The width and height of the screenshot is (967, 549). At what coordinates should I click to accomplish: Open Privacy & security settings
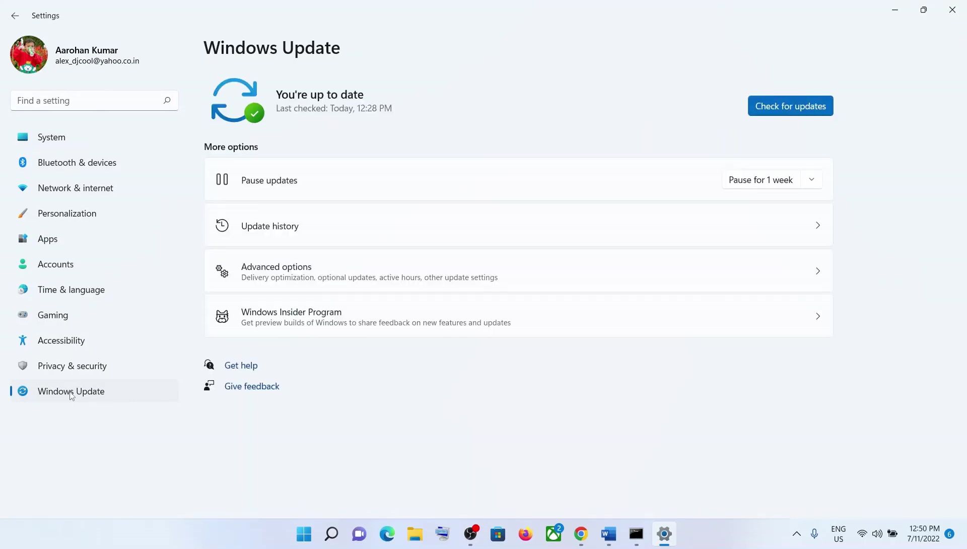coord(94,366)
